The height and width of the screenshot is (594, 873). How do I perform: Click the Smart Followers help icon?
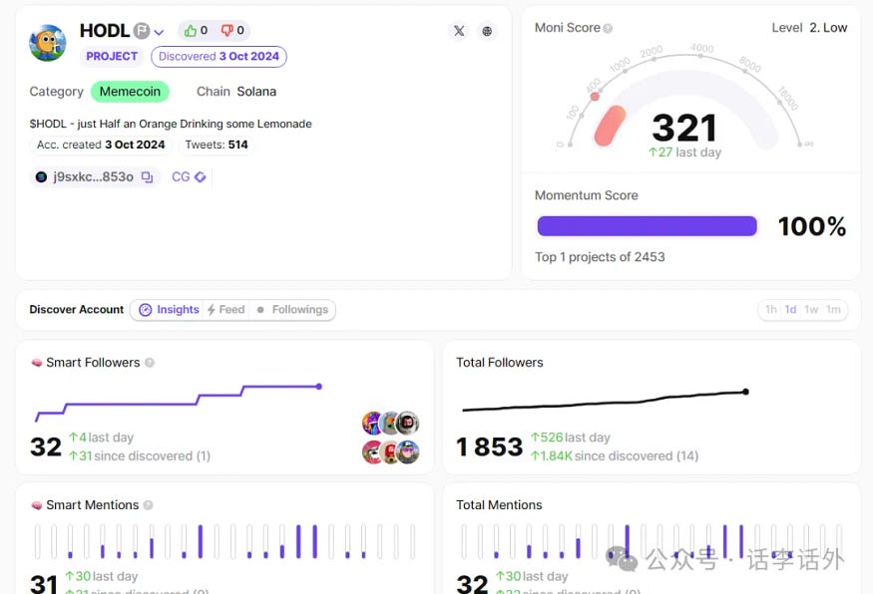(x=150, y=363)
